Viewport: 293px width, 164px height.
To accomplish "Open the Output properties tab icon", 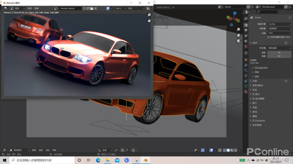I will click(x=246, y=30).
